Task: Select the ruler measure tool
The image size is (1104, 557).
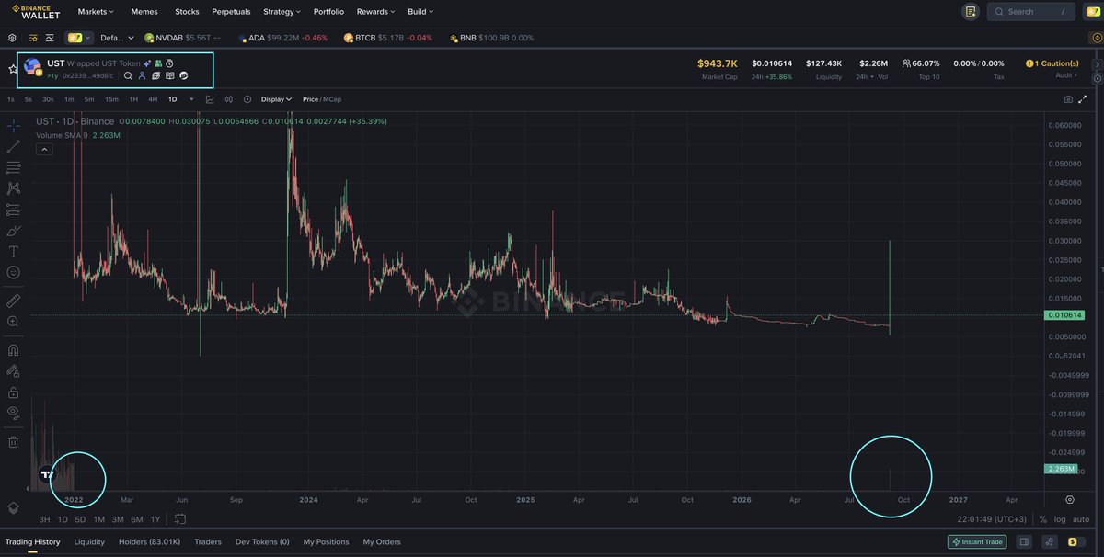Action: click(x=13, y=301)
